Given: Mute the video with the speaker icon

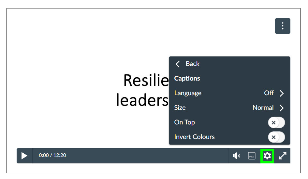Looking at the screenshot, I should pos(236,156).
